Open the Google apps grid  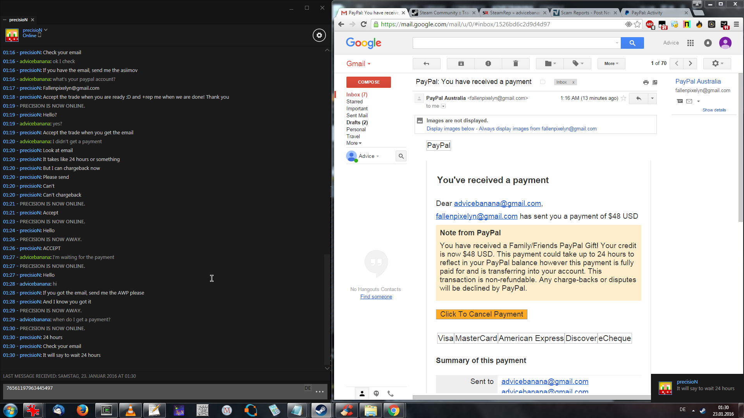coord(690,43)
